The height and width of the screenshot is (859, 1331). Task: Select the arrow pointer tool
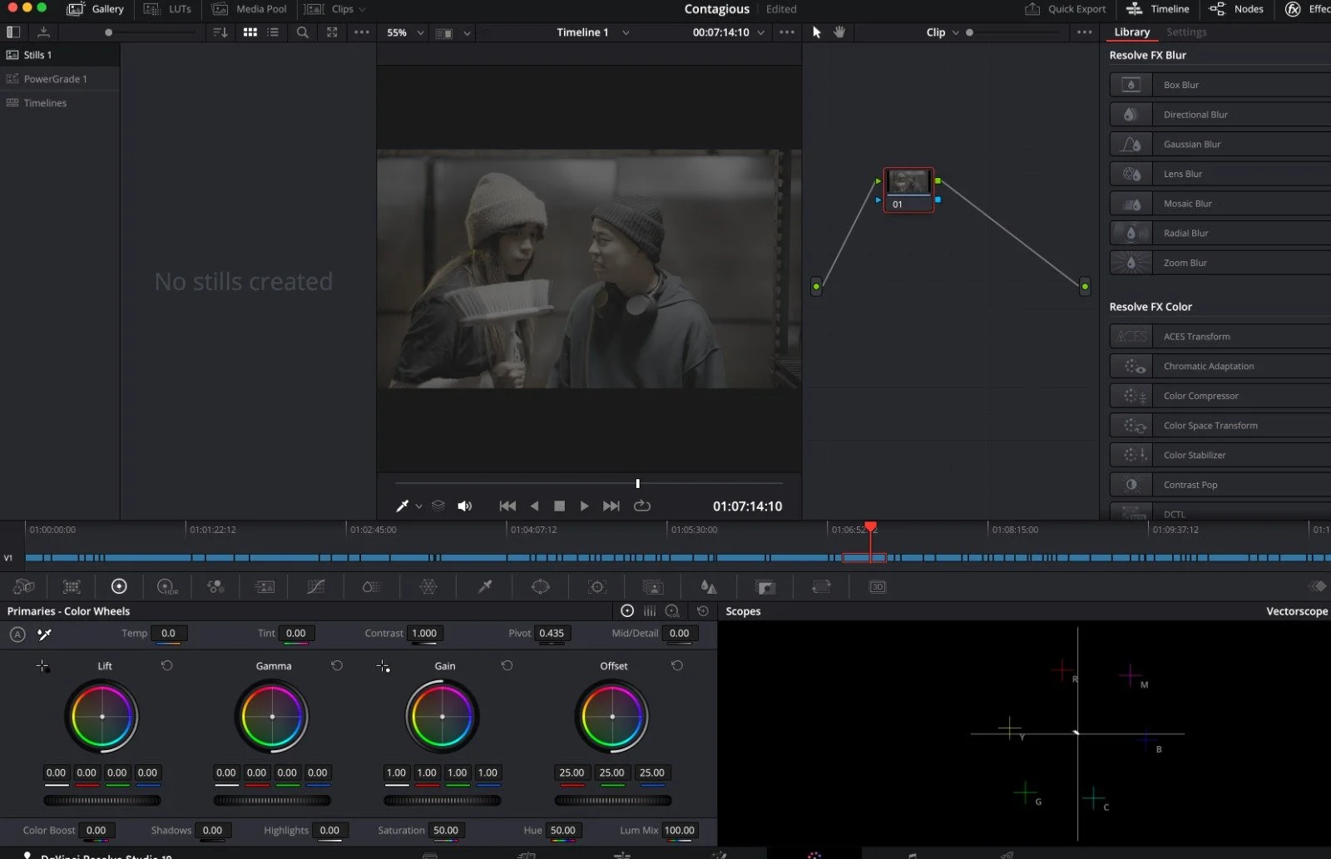pyautogui.click(x=817, y=32)
